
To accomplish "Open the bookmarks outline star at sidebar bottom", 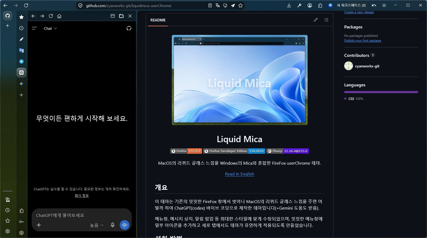I will 8,221.
